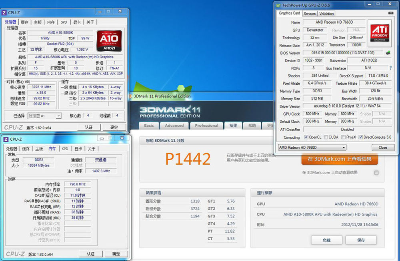Image resolution: width=400 pixels, height=261 pixels.
Task: Enable auto-view results on 3DMark.com checkbox
Action: click(376, 173)
